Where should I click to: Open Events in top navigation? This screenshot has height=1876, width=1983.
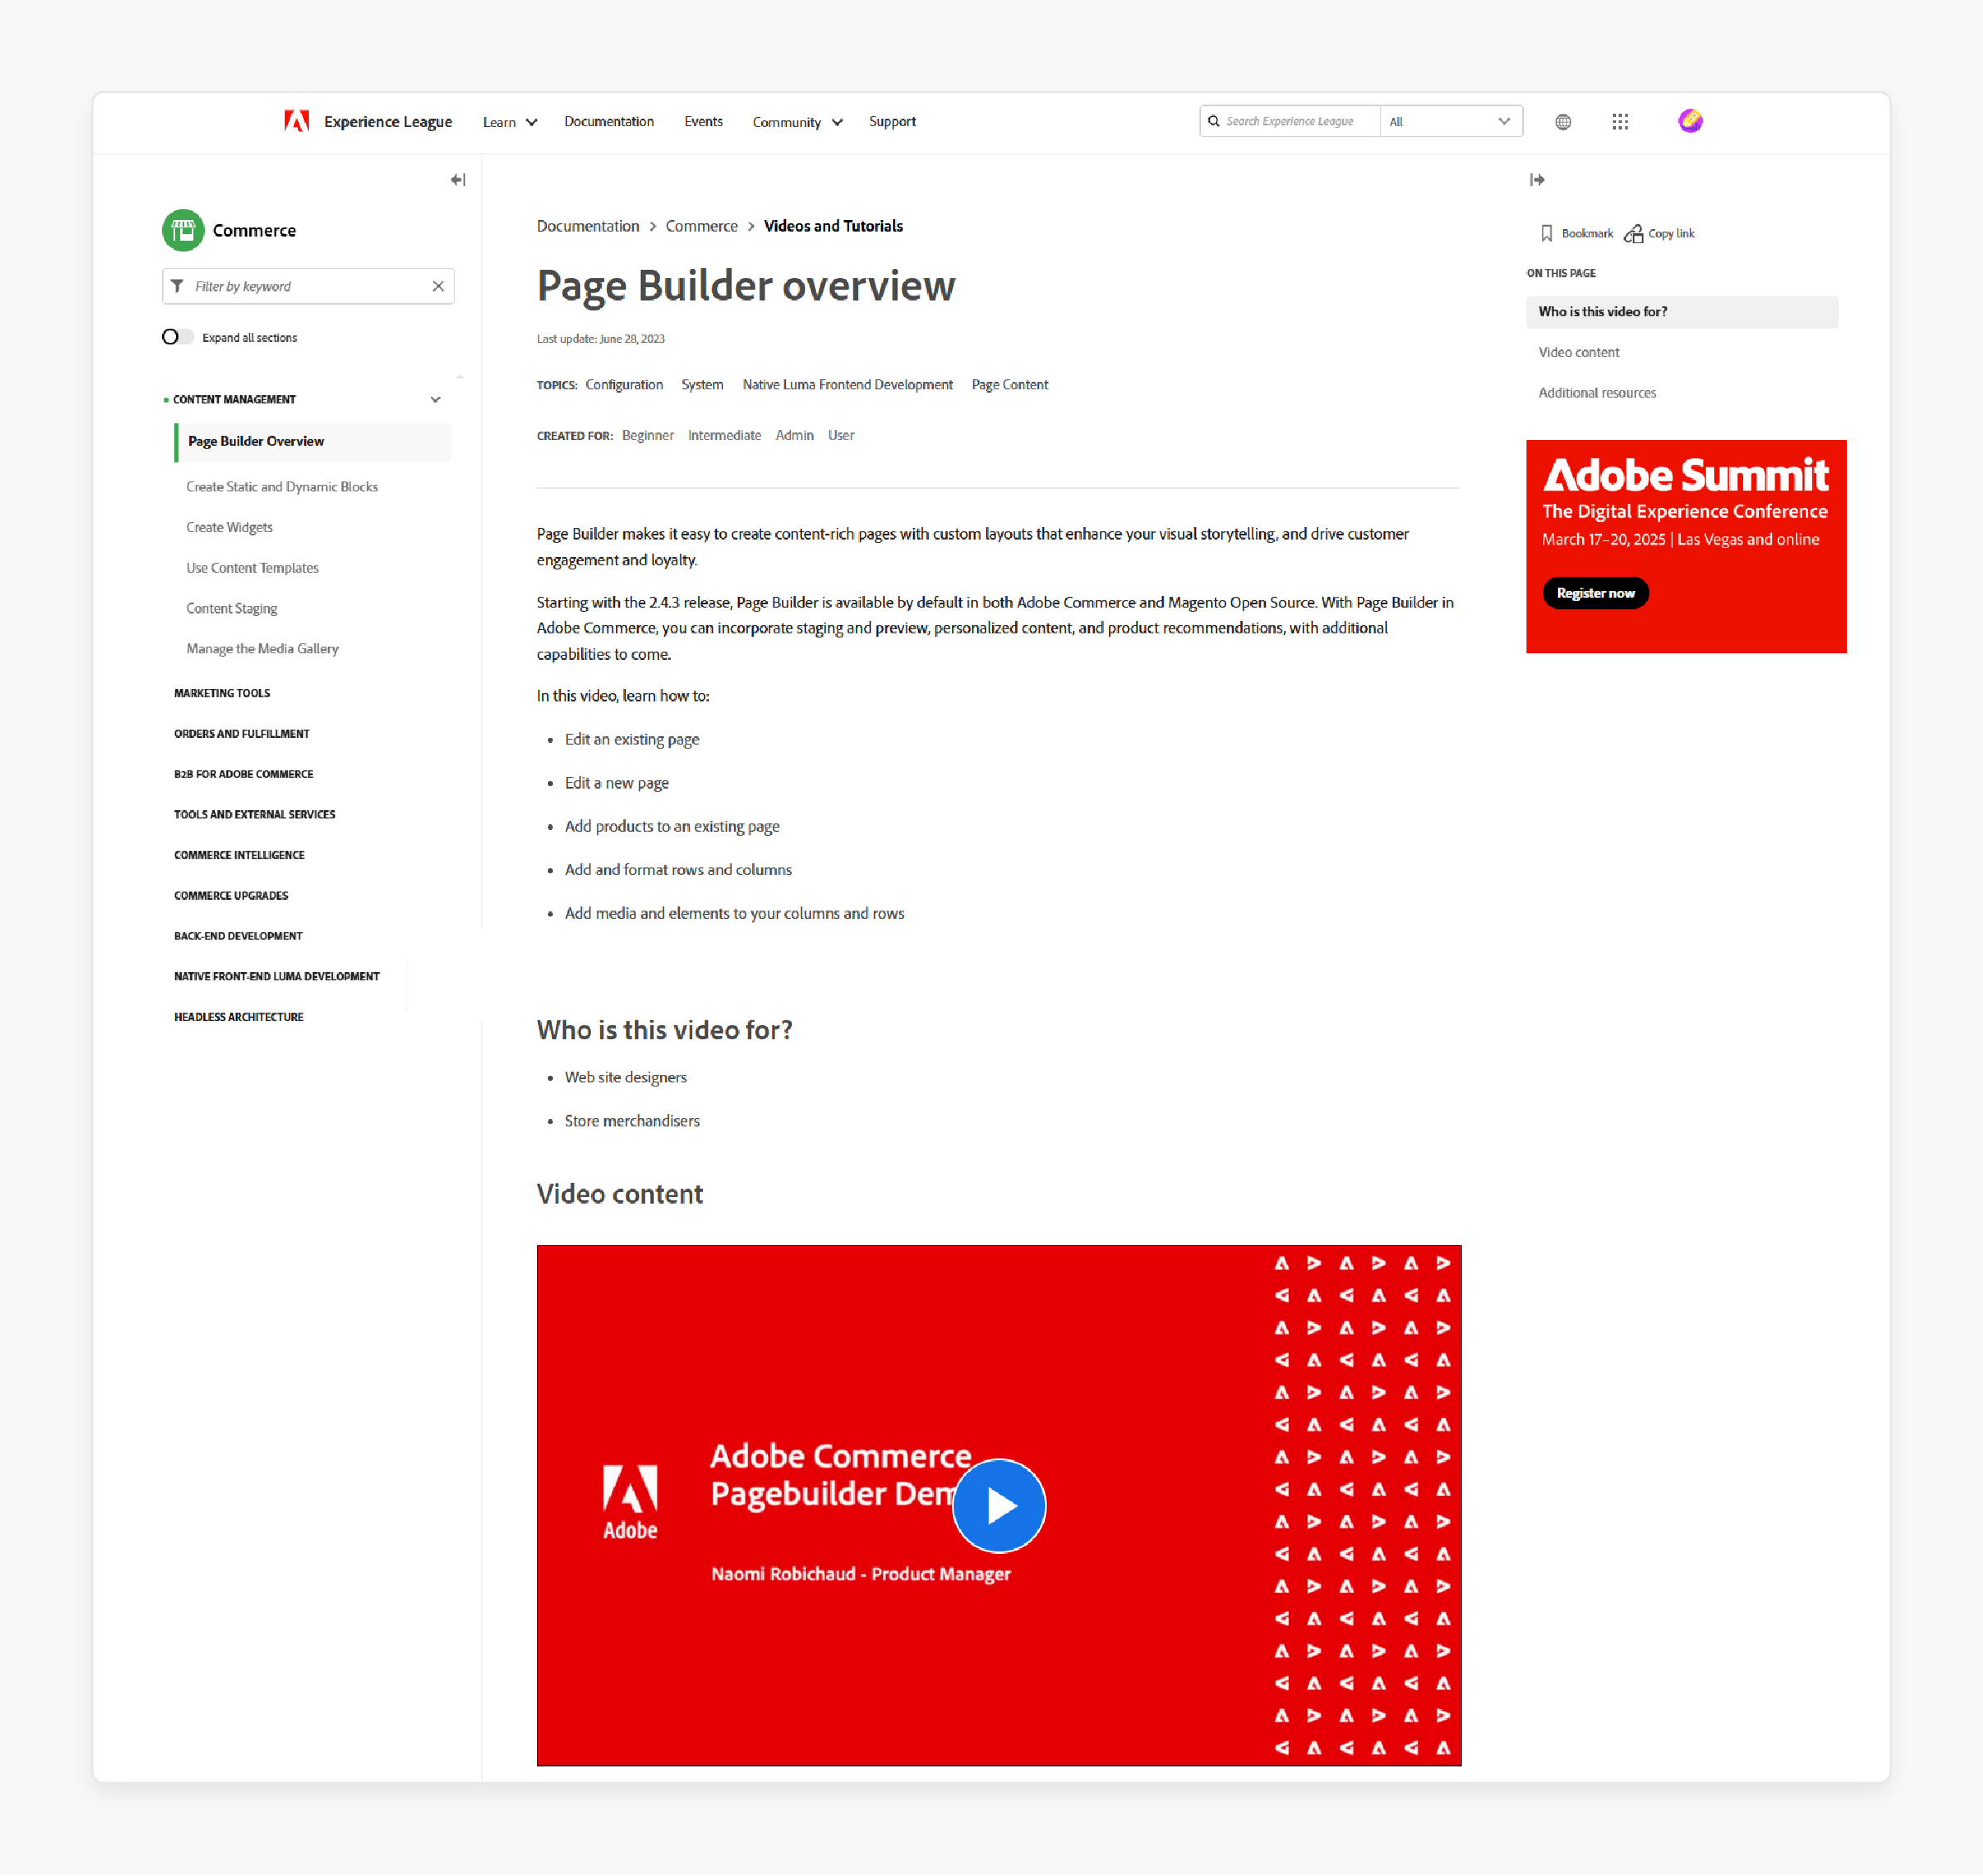tap(703, 121)
